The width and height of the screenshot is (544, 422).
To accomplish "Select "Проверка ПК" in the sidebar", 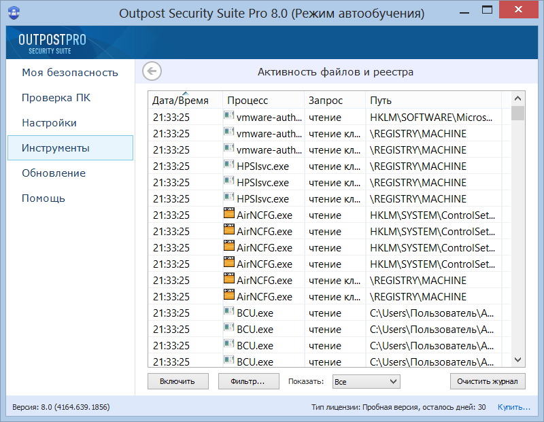I will [x=56, y=98].
